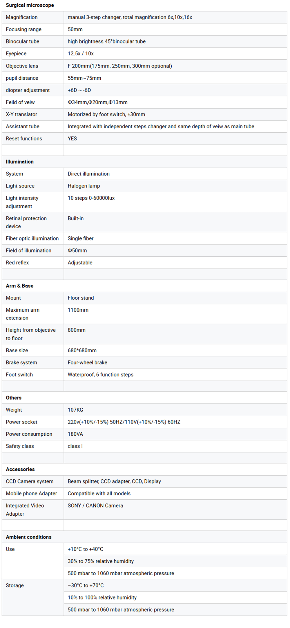The height and width of the screenshot is (628, 290).
Task: Click the Red reflex Adjustable value
Action: [x=80, y=263]
